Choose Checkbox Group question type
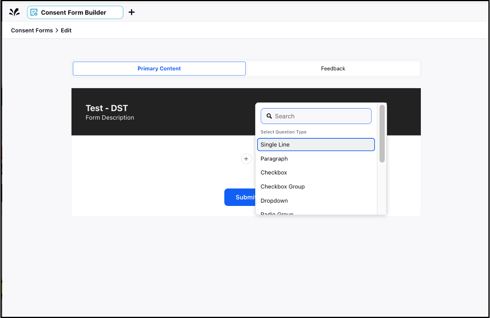490x318 pixels. coord(316,186)
